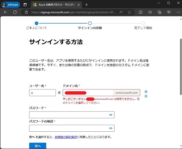Screen dimensions: 182x149
Task: Click the scrollbar up arrow
Action: pyautogui.click(x=181, y=19)
